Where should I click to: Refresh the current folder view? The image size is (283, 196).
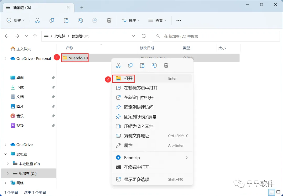click(x=144, y=36)
